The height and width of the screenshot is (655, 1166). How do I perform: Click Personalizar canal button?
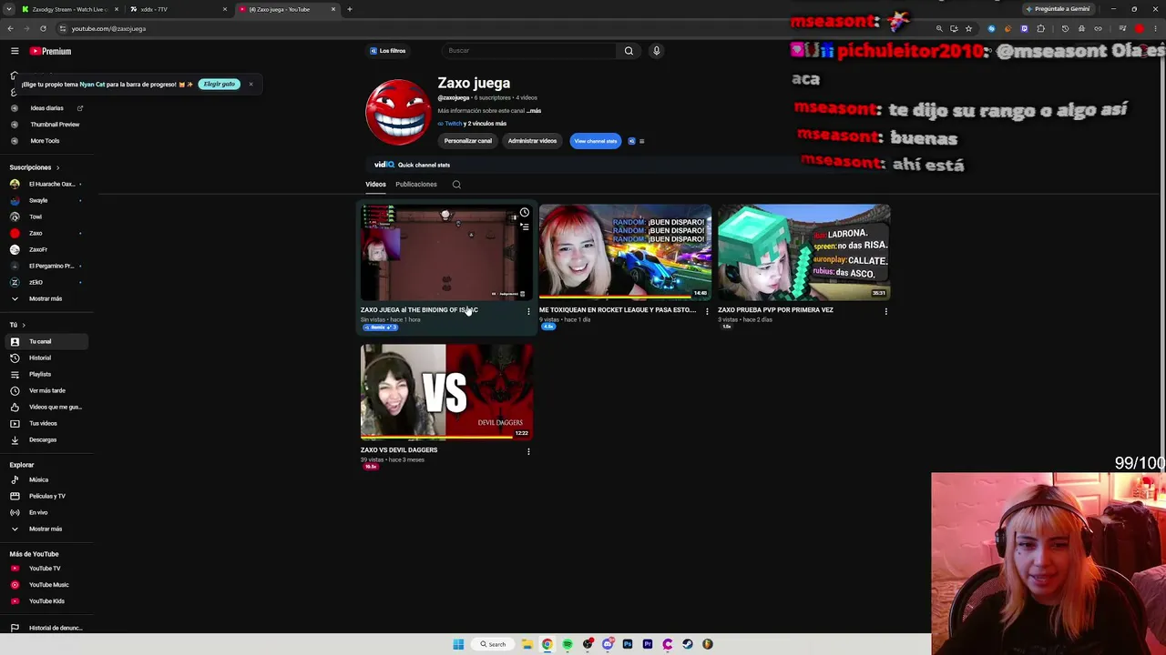468,141
